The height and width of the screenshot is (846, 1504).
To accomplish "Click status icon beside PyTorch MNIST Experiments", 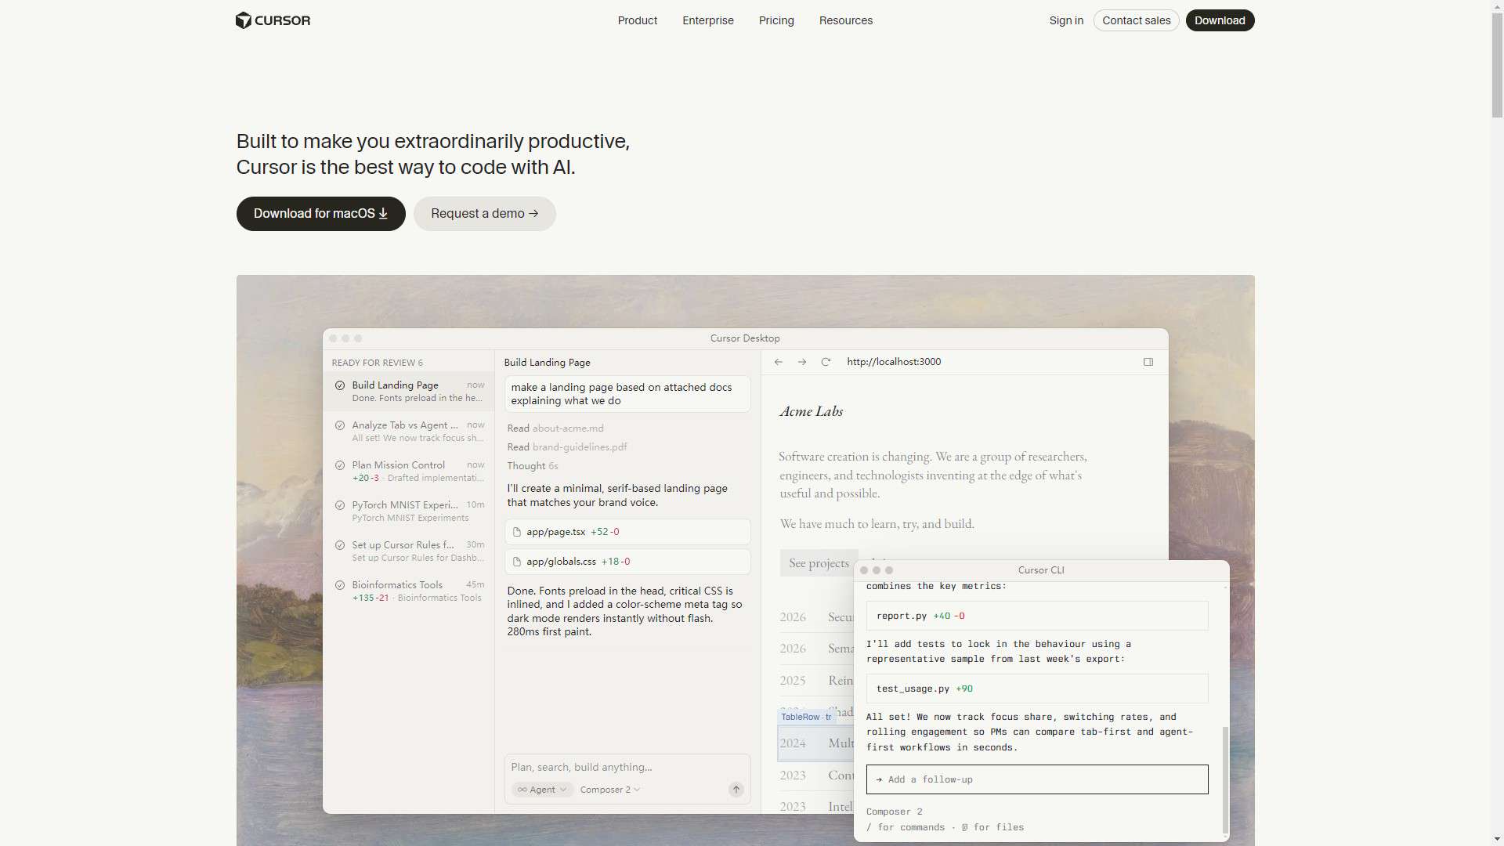I will 340,505.
